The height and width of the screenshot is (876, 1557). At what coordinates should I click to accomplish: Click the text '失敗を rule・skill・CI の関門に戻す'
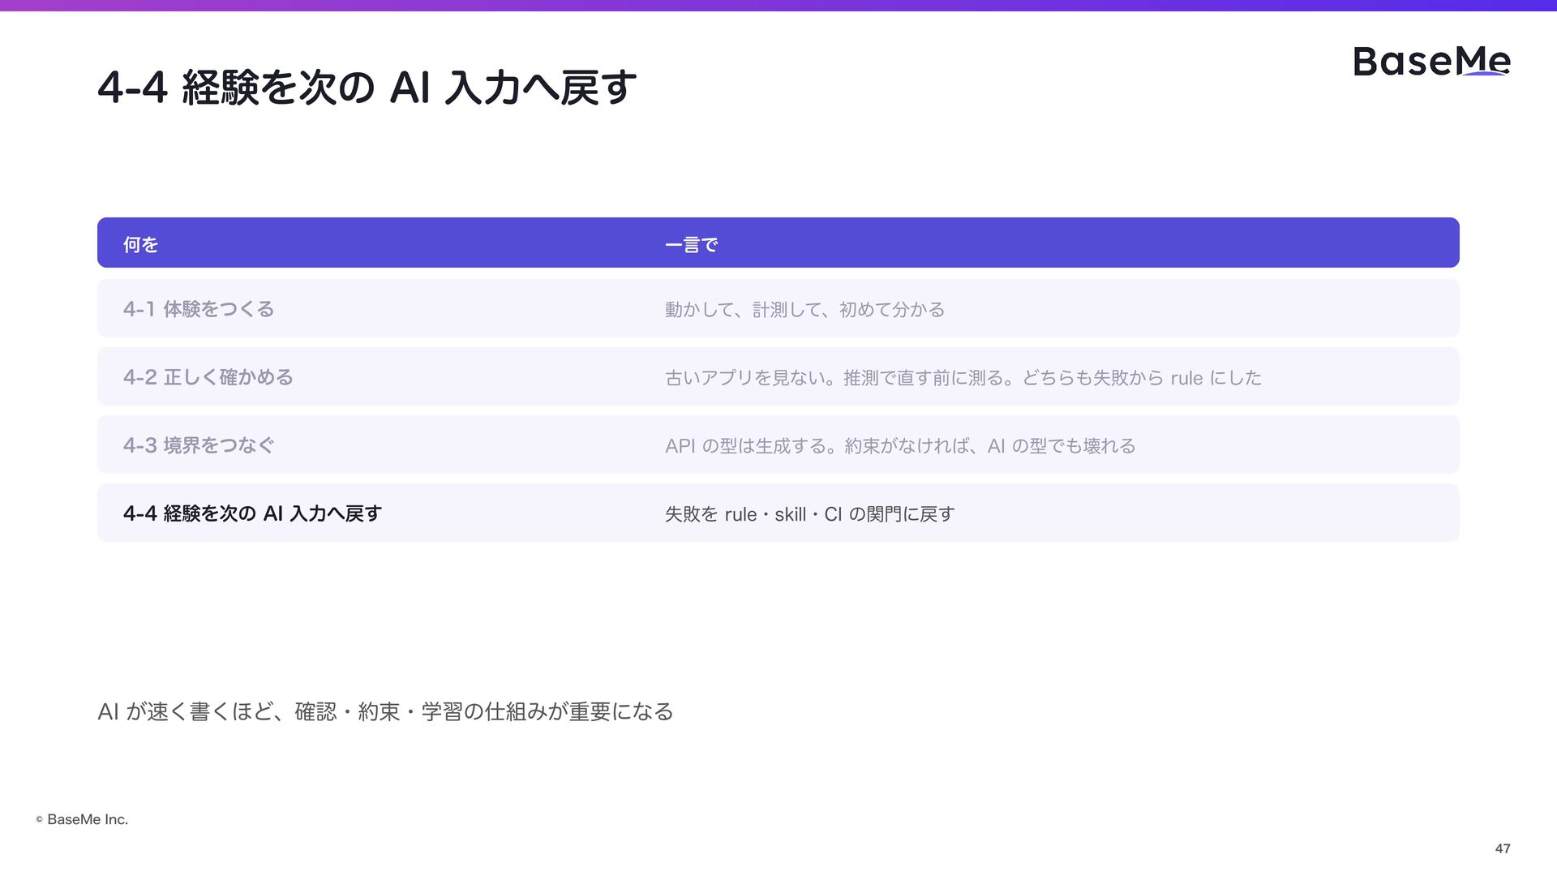(809, 513)
